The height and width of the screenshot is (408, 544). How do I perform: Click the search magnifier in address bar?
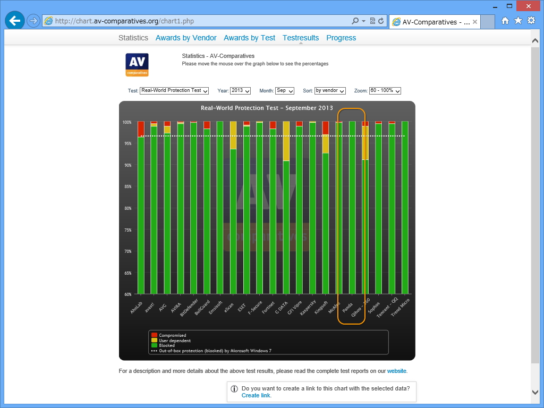pos(355,21)
